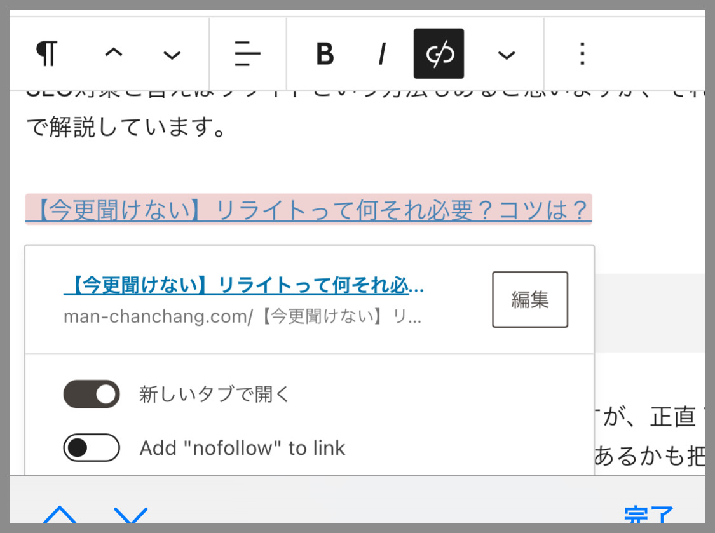Enable the Add "nofollow" to link switch

[92, 448]
